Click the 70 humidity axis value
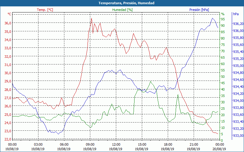The width and height of the screenshot is (244, 152). pyautogui.click(x=223, y=51)
